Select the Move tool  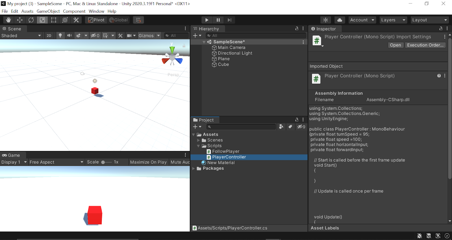[x=20, y=20]
